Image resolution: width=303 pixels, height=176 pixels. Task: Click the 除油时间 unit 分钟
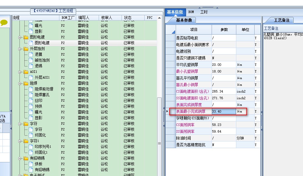point(240,138)
